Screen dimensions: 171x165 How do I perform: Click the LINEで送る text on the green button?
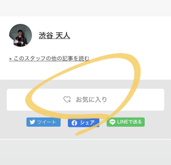tap(129, 122)
